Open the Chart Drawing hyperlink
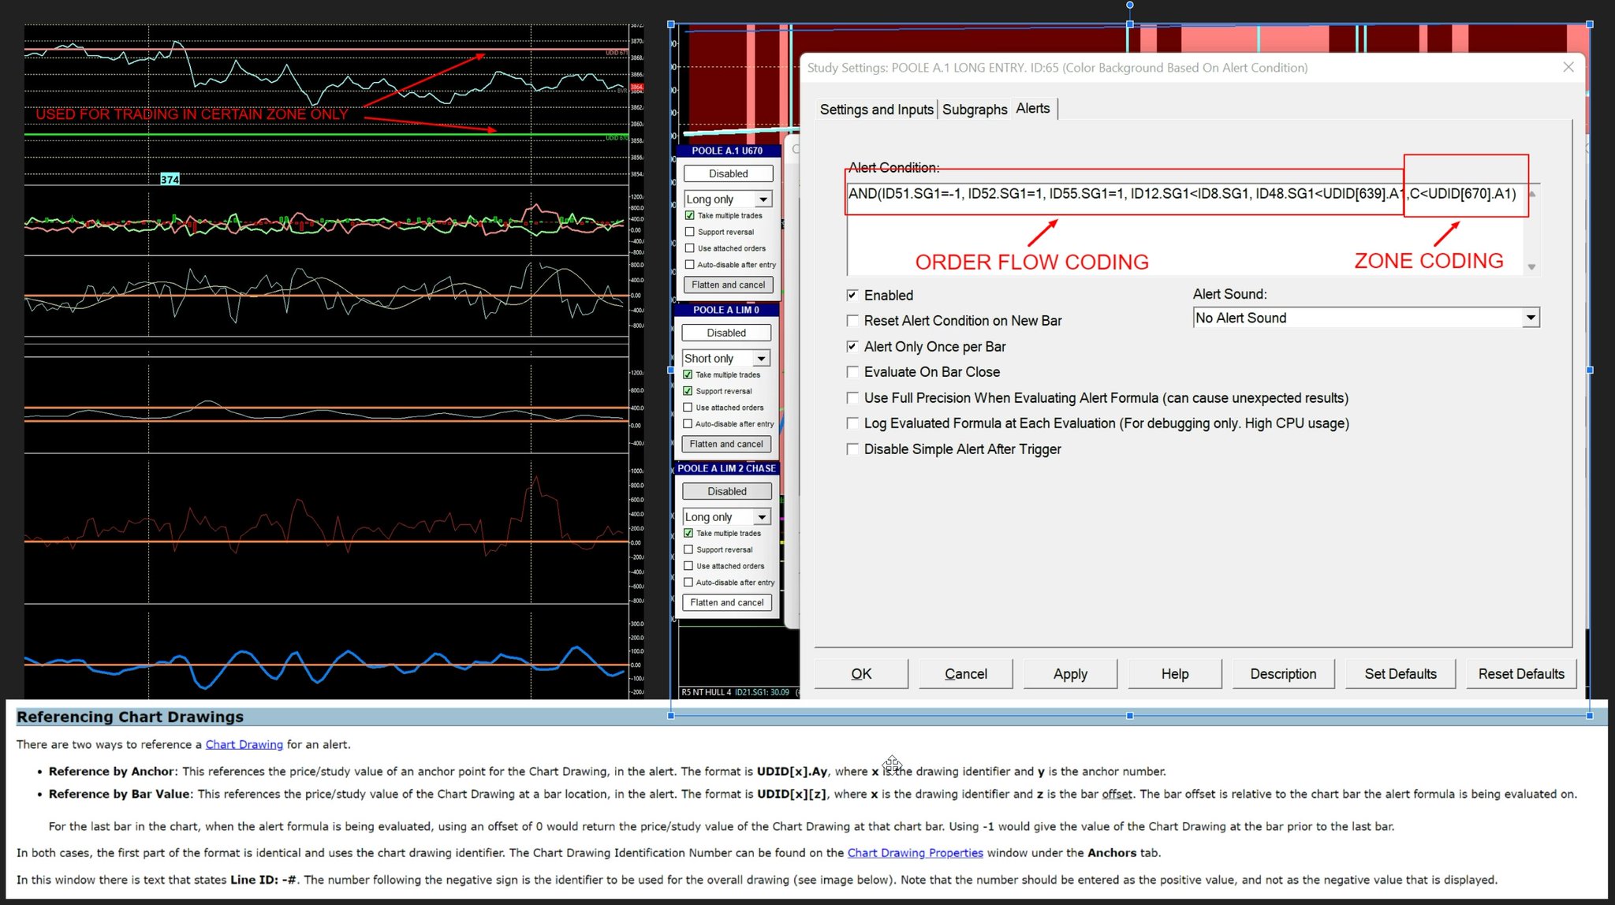 pos(244,744)
